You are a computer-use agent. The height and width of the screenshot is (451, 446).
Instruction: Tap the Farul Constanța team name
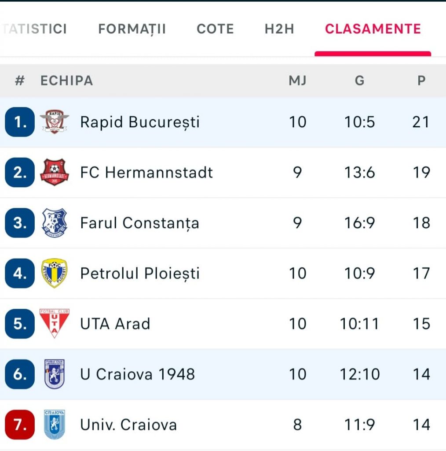point(139,223)
